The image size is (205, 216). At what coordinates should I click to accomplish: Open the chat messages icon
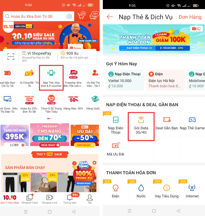point(93,16)
